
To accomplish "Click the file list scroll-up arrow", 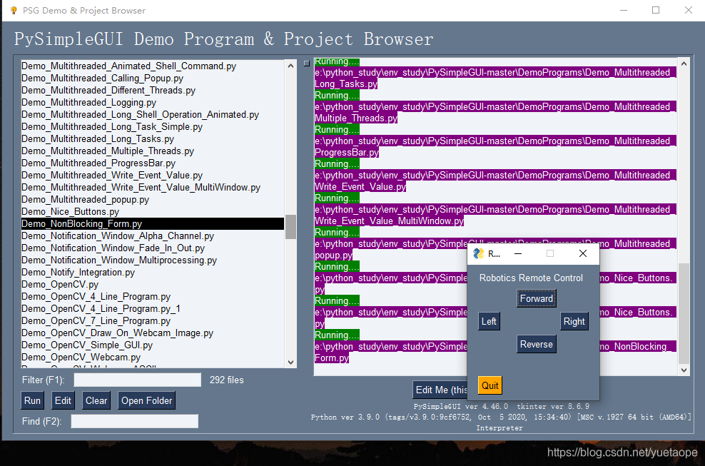I will coord(291,66).
